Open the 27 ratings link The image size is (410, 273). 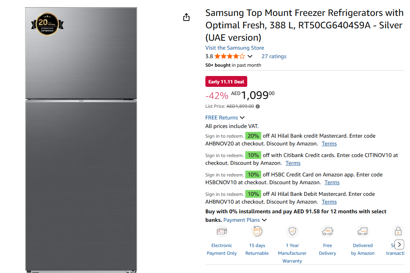pos(274,56)
